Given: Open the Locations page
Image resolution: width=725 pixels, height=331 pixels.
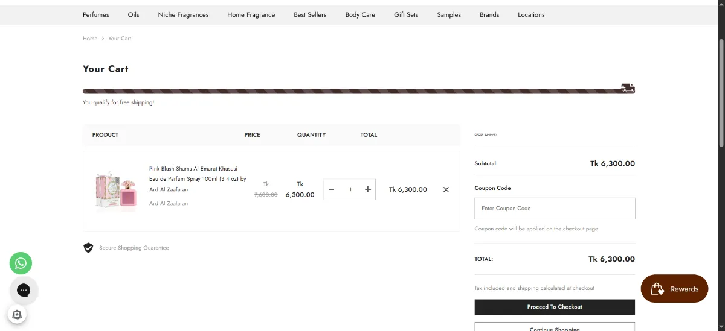Looking at the screenshot, I should [531, 14].
